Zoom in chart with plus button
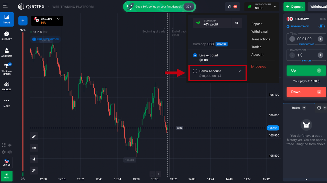327x183 pixels. 158,174
